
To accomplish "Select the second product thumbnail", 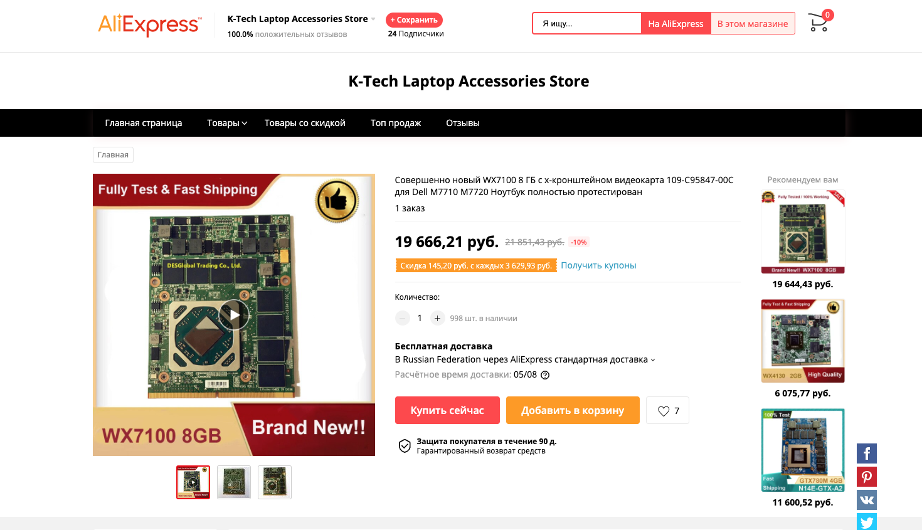I will pos(234,482).
